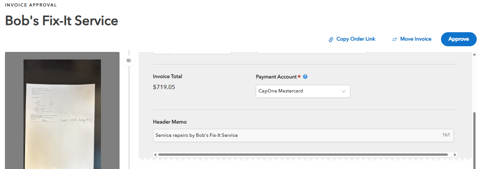Select the Move Invoice link
Image resolution: width=482 pixels, height=169 pixels.
click(x=416, y=39)
